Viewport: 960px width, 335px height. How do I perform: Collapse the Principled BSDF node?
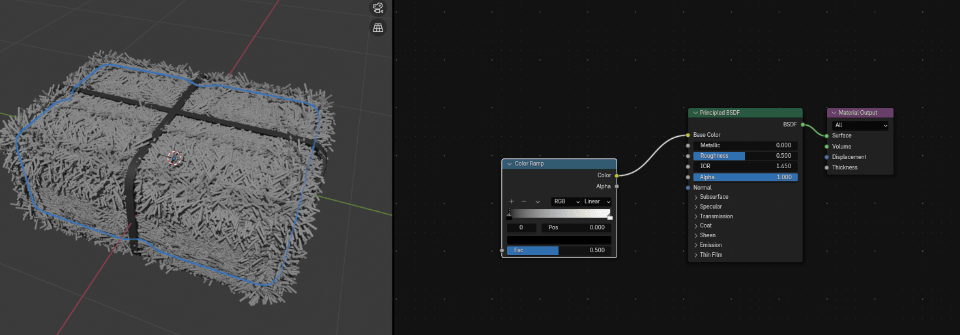click(x=695, y=113)
